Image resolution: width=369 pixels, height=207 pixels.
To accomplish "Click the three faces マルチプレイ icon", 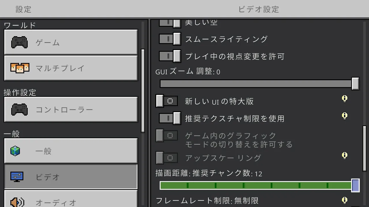I will pyautogui.click(x=20, y=68).
